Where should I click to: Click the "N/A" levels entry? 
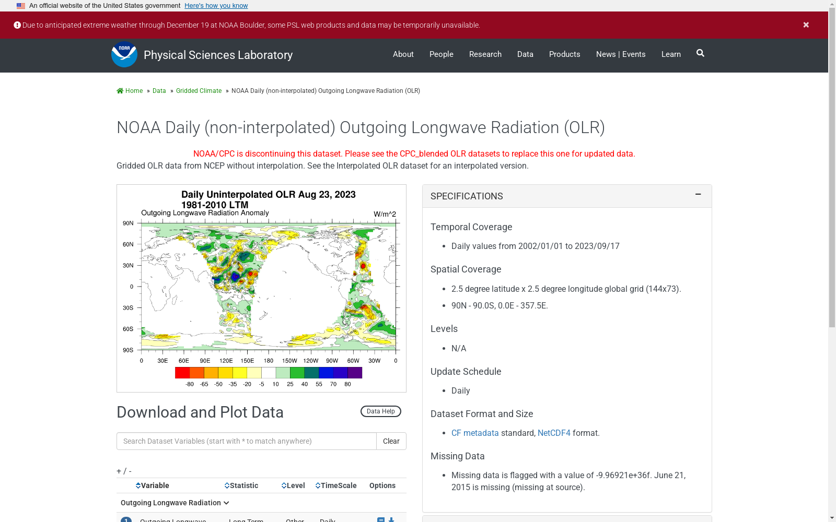(459, 349)
